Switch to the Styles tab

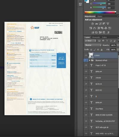tap(100, 16)
